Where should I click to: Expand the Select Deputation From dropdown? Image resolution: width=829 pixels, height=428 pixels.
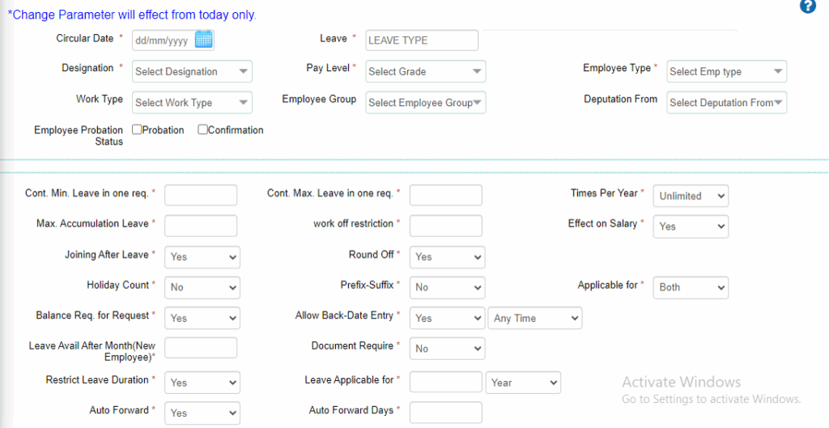click(726, 103)
